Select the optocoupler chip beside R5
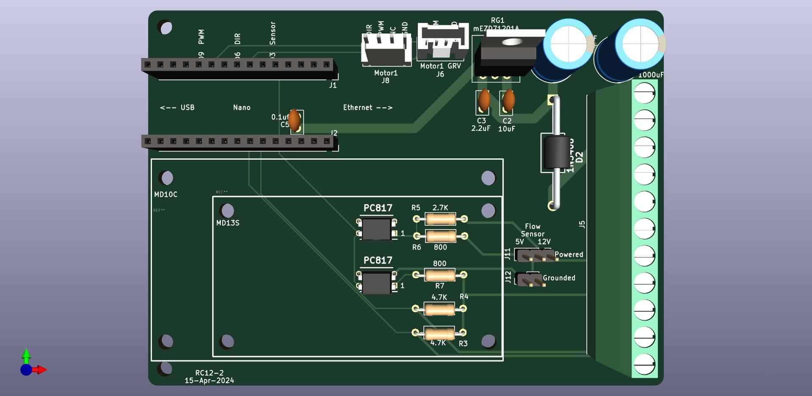 tap(377, 229)
